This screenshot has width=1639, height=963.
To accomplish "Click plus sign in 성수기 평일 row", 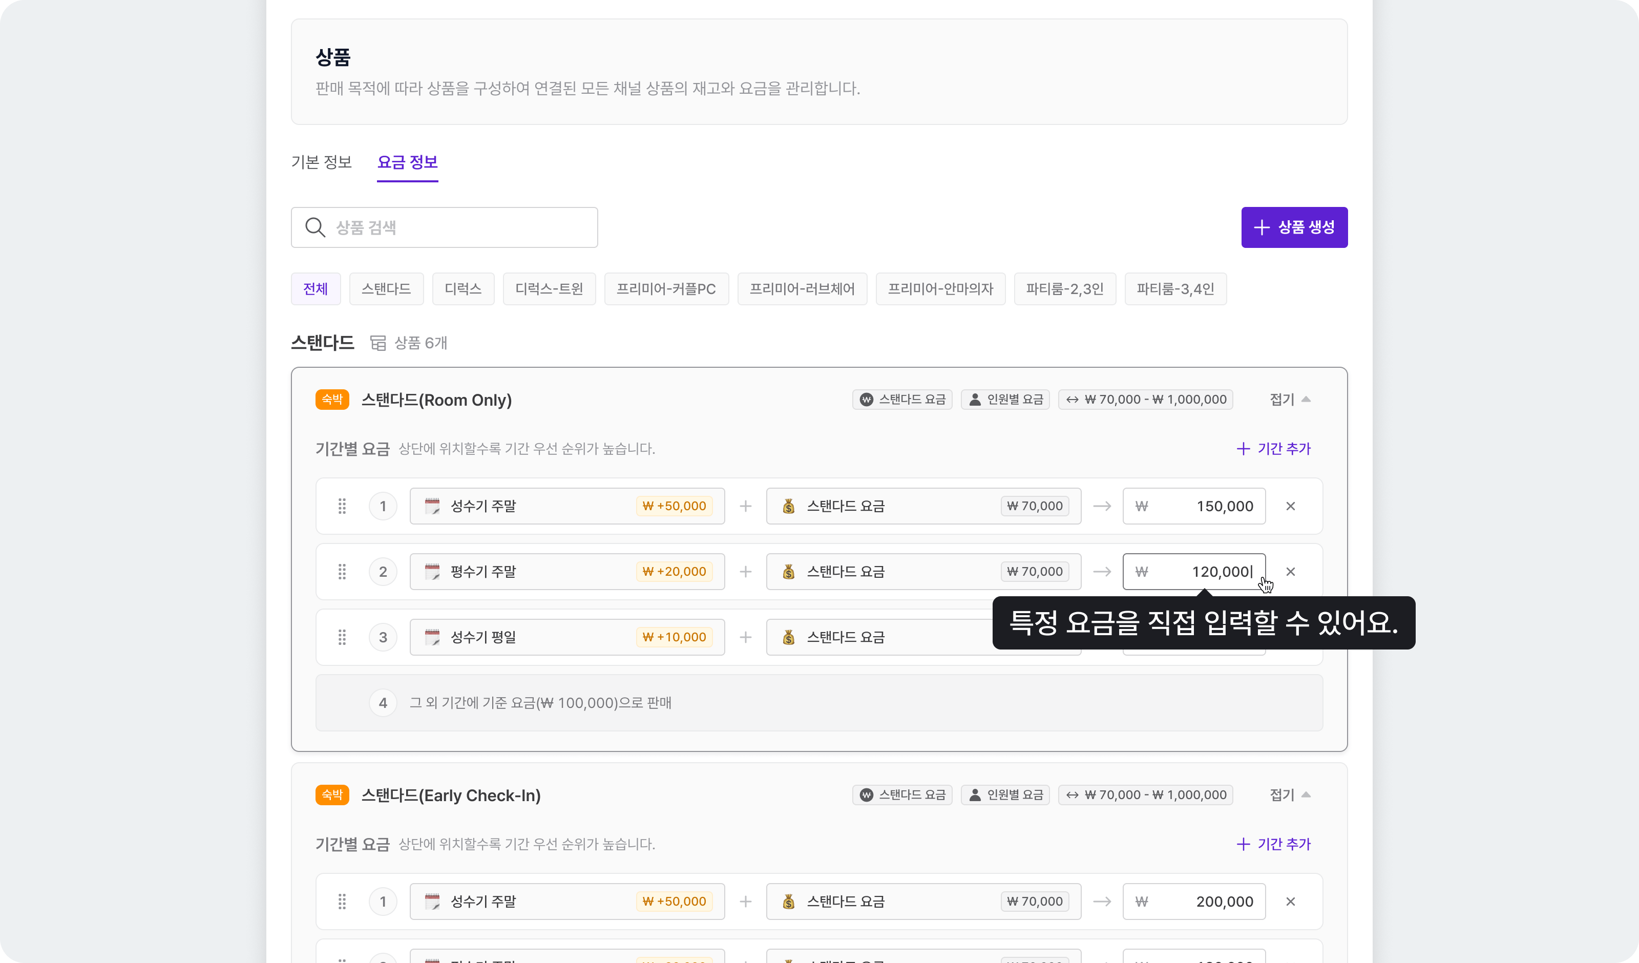I will [745, 637].
